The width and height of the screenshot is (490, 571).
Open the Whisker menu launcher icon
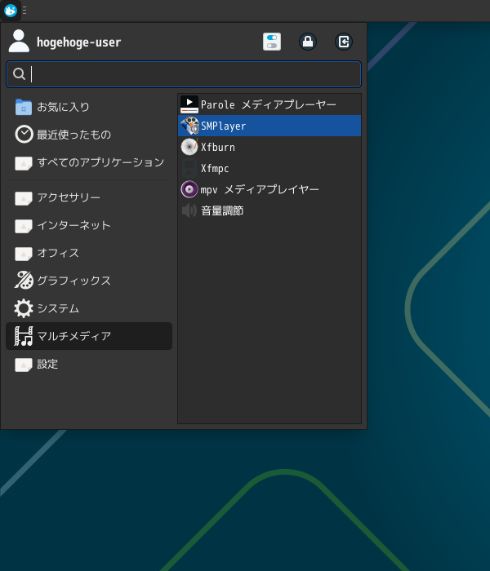tap(10, 10)
